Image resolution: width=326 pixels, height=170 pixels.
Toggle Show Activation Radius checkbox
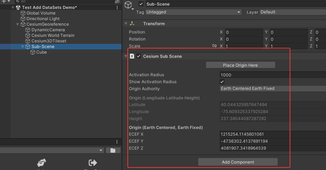(x=222, y=82)
